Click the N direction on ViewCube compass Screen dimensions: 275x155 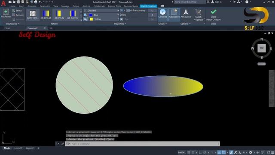point(262,39)
